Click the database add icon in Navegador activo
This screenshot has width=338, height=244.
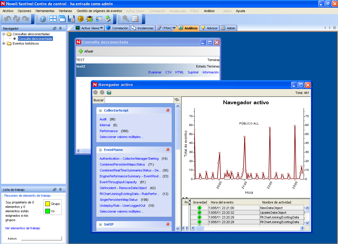coord(109,92)
